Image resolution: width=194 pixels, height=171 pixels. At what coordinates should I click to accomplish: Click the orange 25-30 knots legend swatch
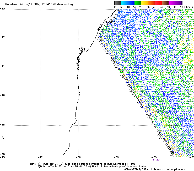152,3
